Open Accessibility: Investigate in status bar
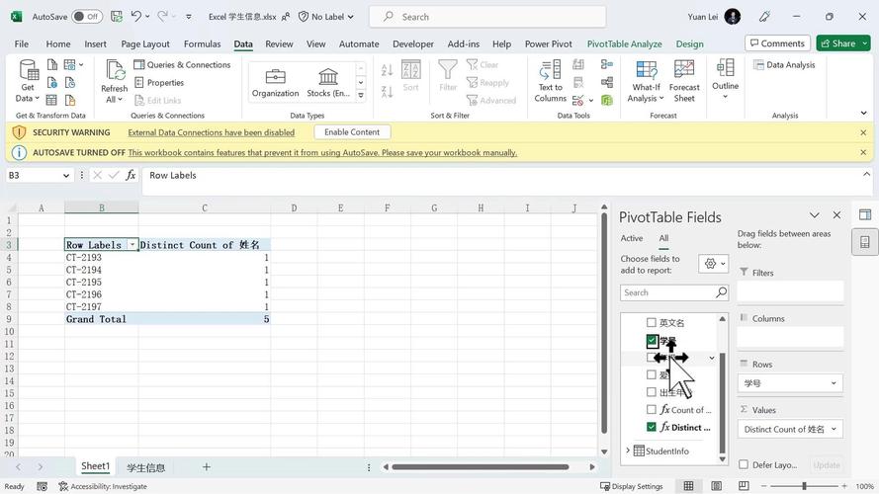879x494 pixels. coord(103,486)
